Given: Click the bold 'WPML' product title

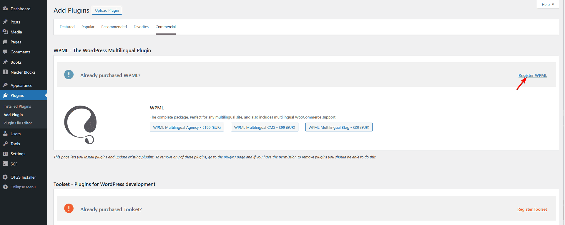Looking at the screenshot, I should point(157,108).
